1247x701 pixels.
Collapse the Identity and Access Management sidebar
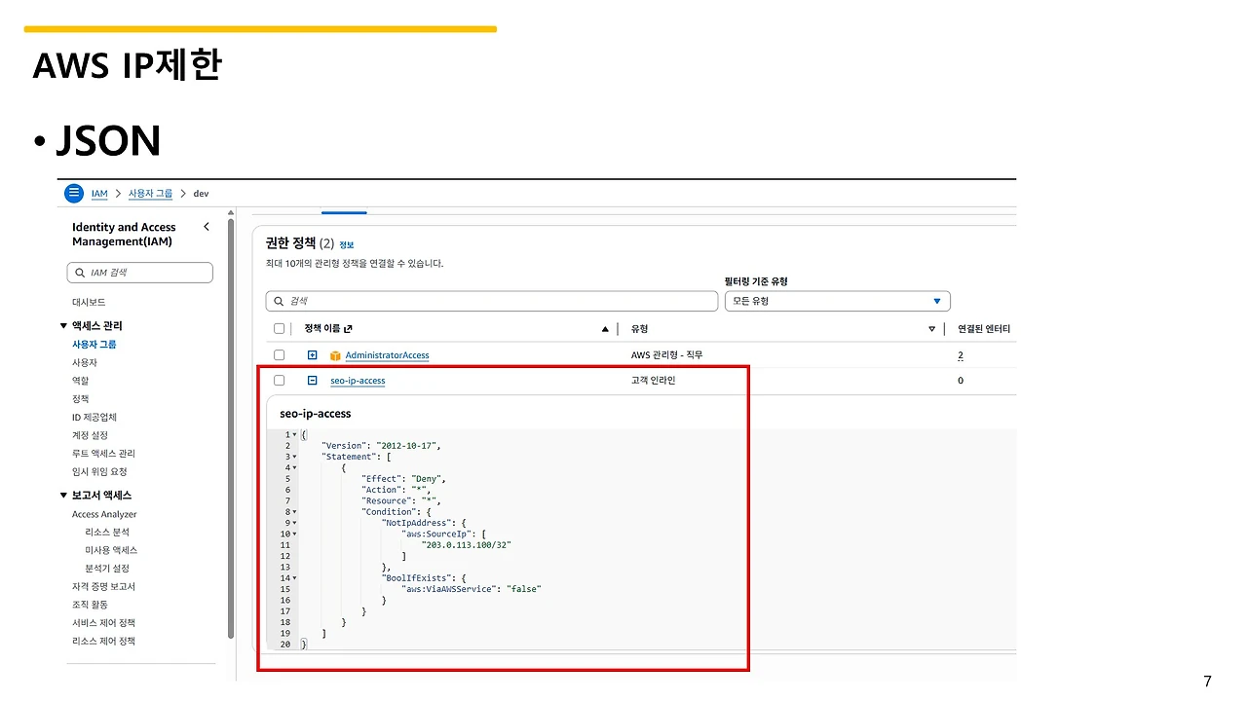[206, 227]
